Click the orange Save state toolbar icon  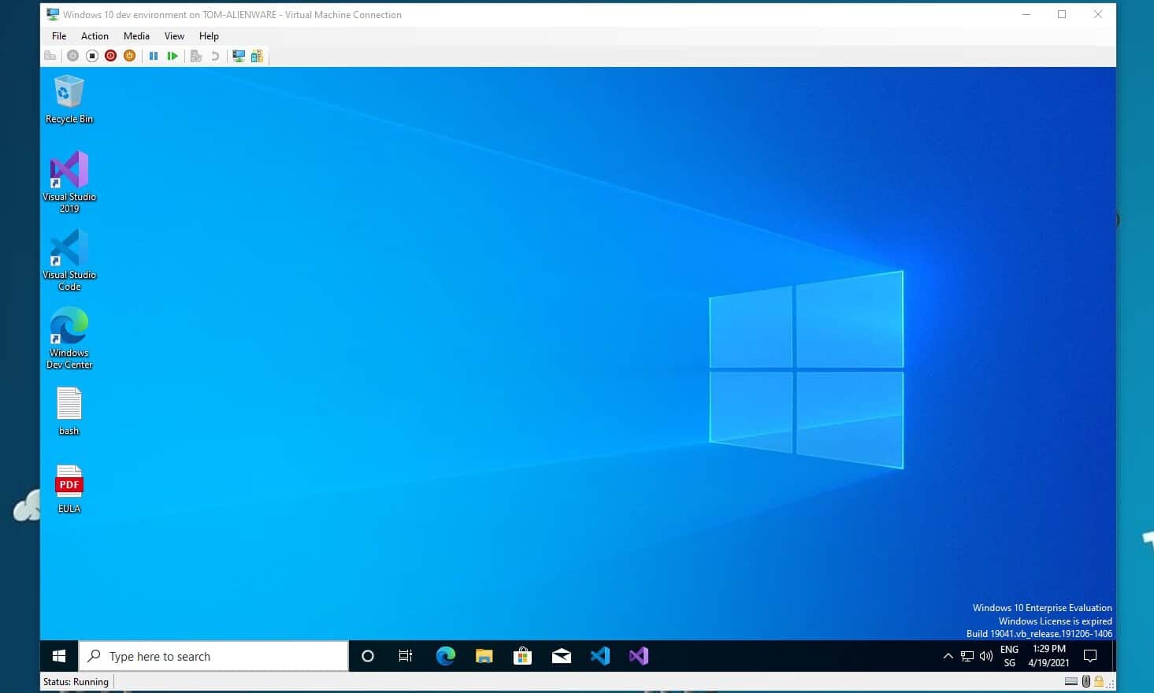click(x=129, y=56)
